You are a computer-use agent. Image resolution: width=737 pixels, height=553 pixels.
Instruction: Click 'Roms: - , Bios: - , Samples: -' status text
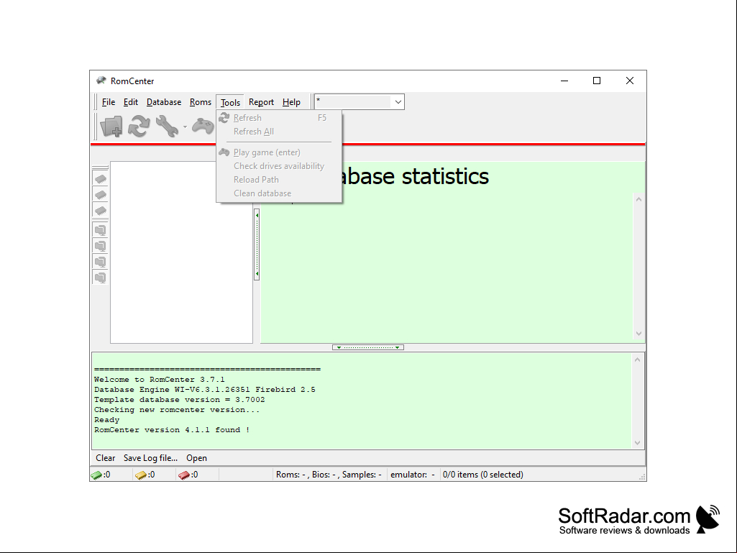point(329,475)
